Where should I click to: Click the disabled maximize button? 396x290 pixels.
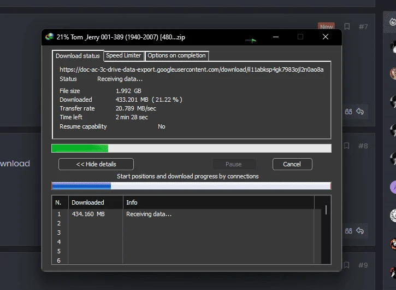(300, 37)
